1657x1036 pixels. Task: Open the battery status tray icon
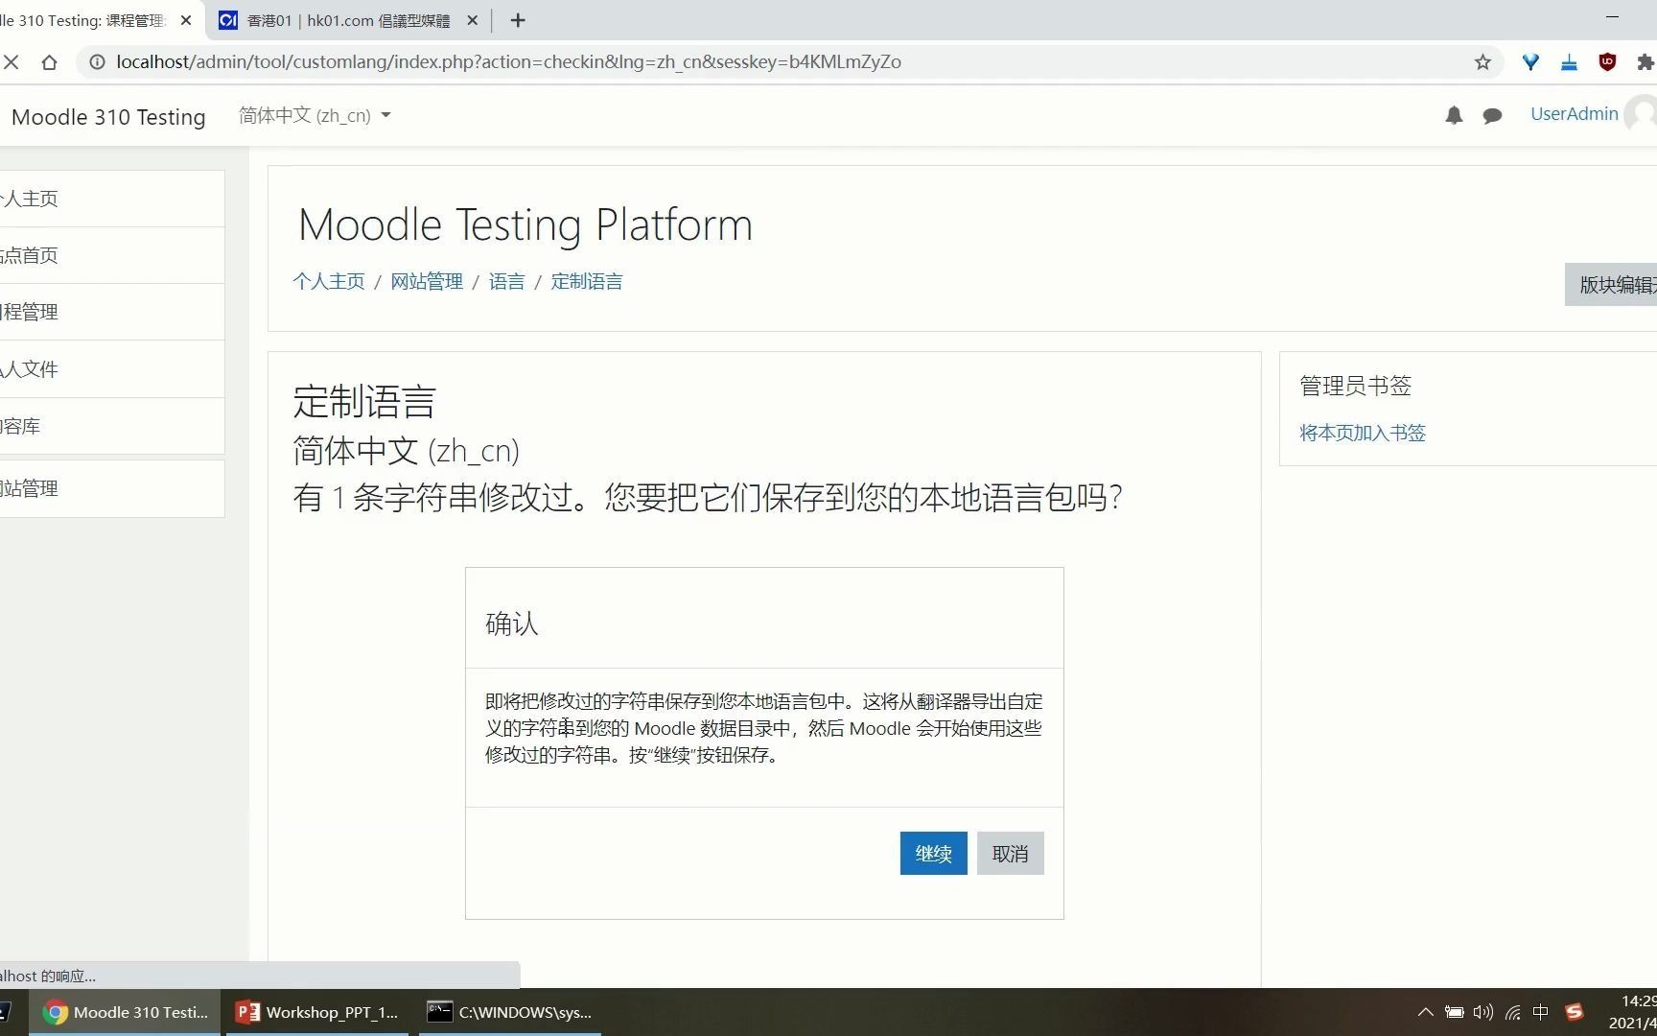tap(1454, 1012)
